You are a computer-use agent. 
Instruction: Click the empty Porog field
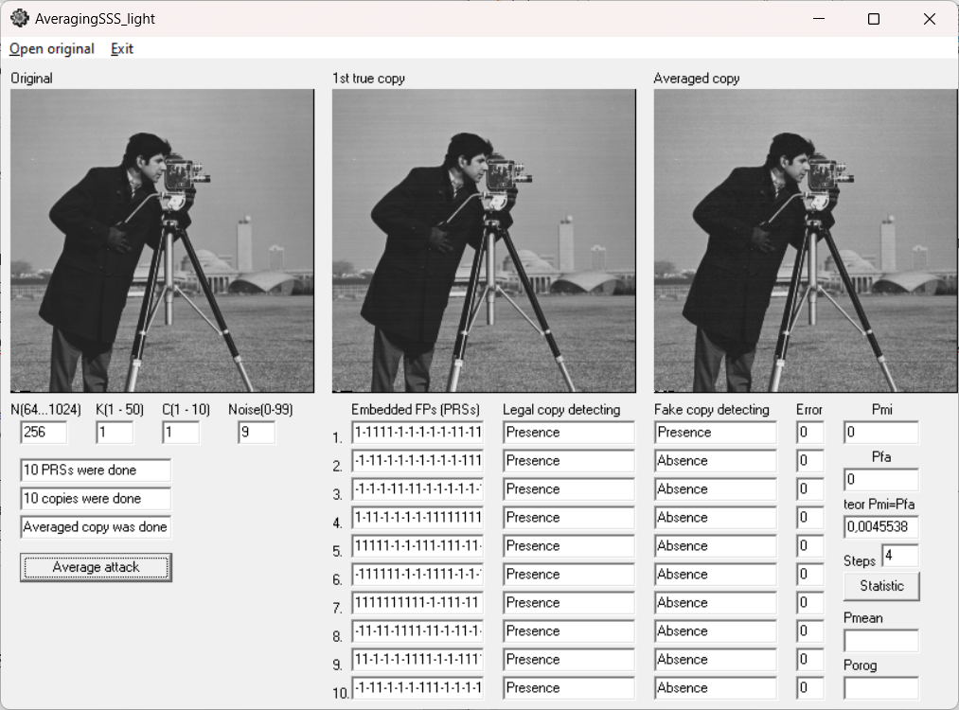881,688
